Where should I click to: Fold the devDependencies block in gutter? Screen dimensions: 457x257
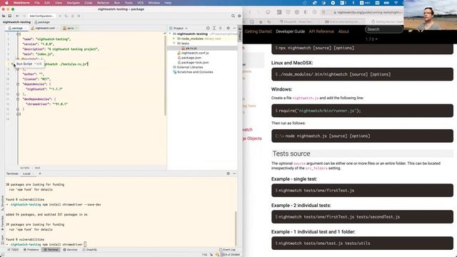(18, 99)
